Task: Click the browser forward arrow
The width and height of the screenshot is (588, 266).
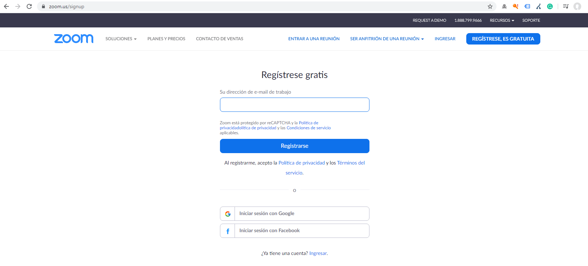Action: click(x=18, y=6)
